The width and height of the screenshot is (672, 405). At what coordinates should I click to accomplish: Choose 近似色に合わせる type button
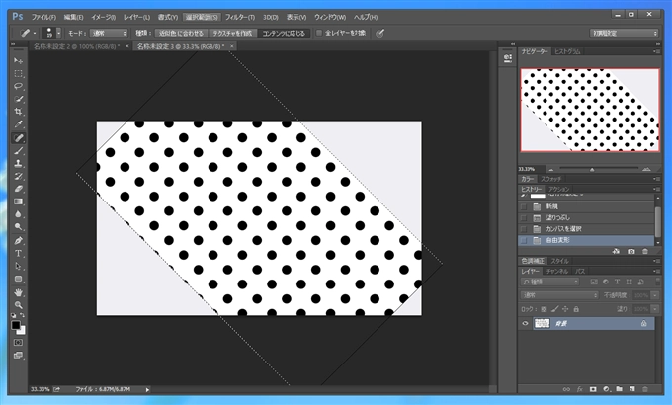click(x=181, y=33)
